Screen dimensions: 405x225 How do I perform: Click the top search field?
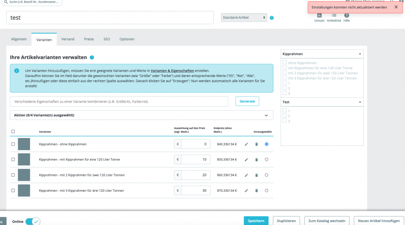click(x=32, y=2)
